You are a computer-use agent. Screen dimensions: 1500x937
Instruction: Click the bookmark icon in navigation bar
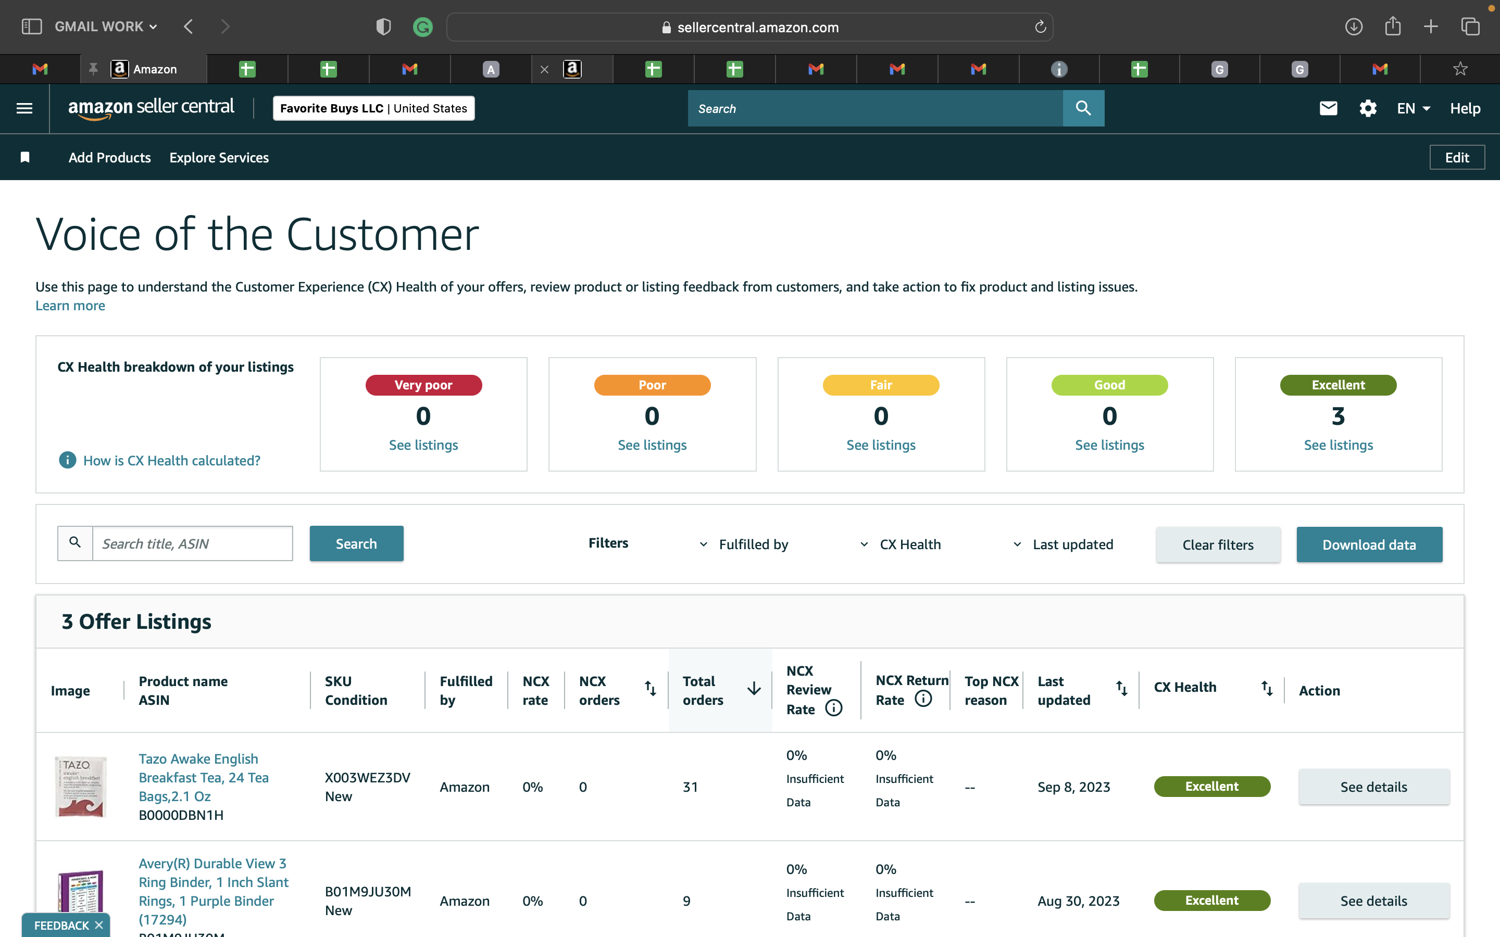25,157
